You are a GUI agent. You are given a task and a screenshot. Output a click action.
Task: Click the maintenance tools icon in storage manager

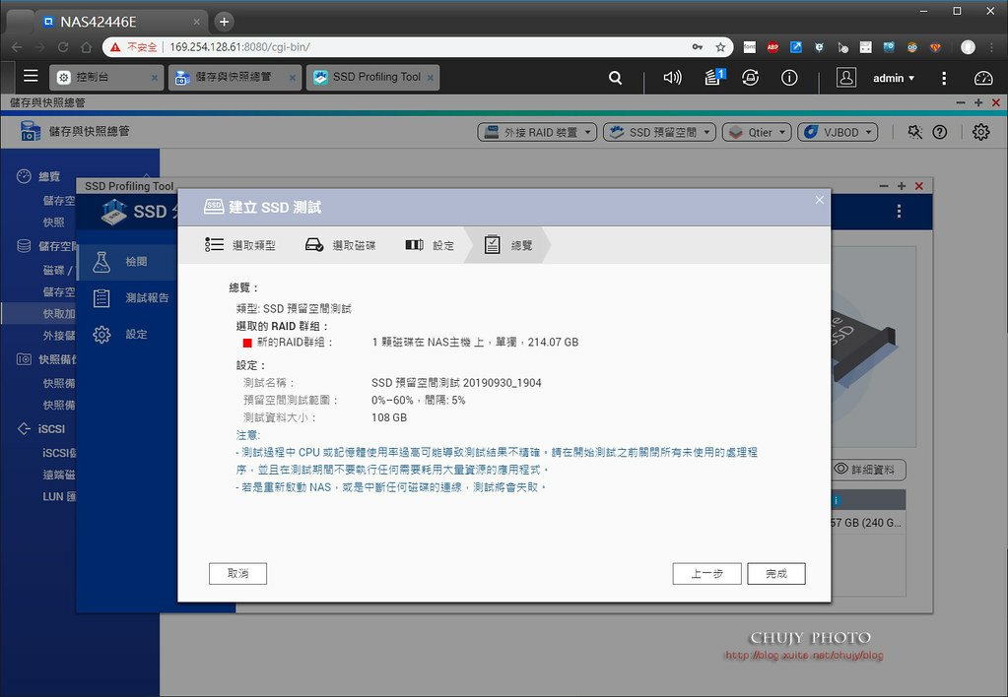coord(914,132)
